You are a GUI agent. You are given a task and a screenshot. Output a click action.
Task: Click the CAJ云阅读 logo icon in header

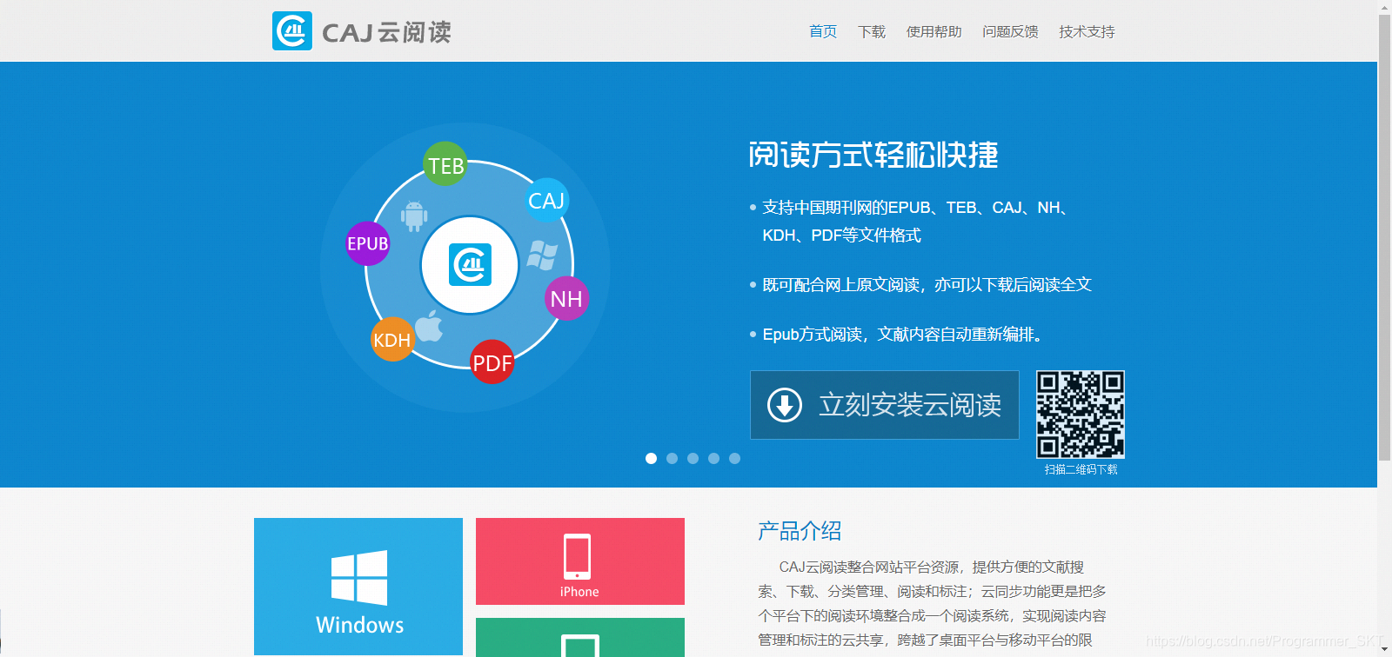(x=292, y=31)
